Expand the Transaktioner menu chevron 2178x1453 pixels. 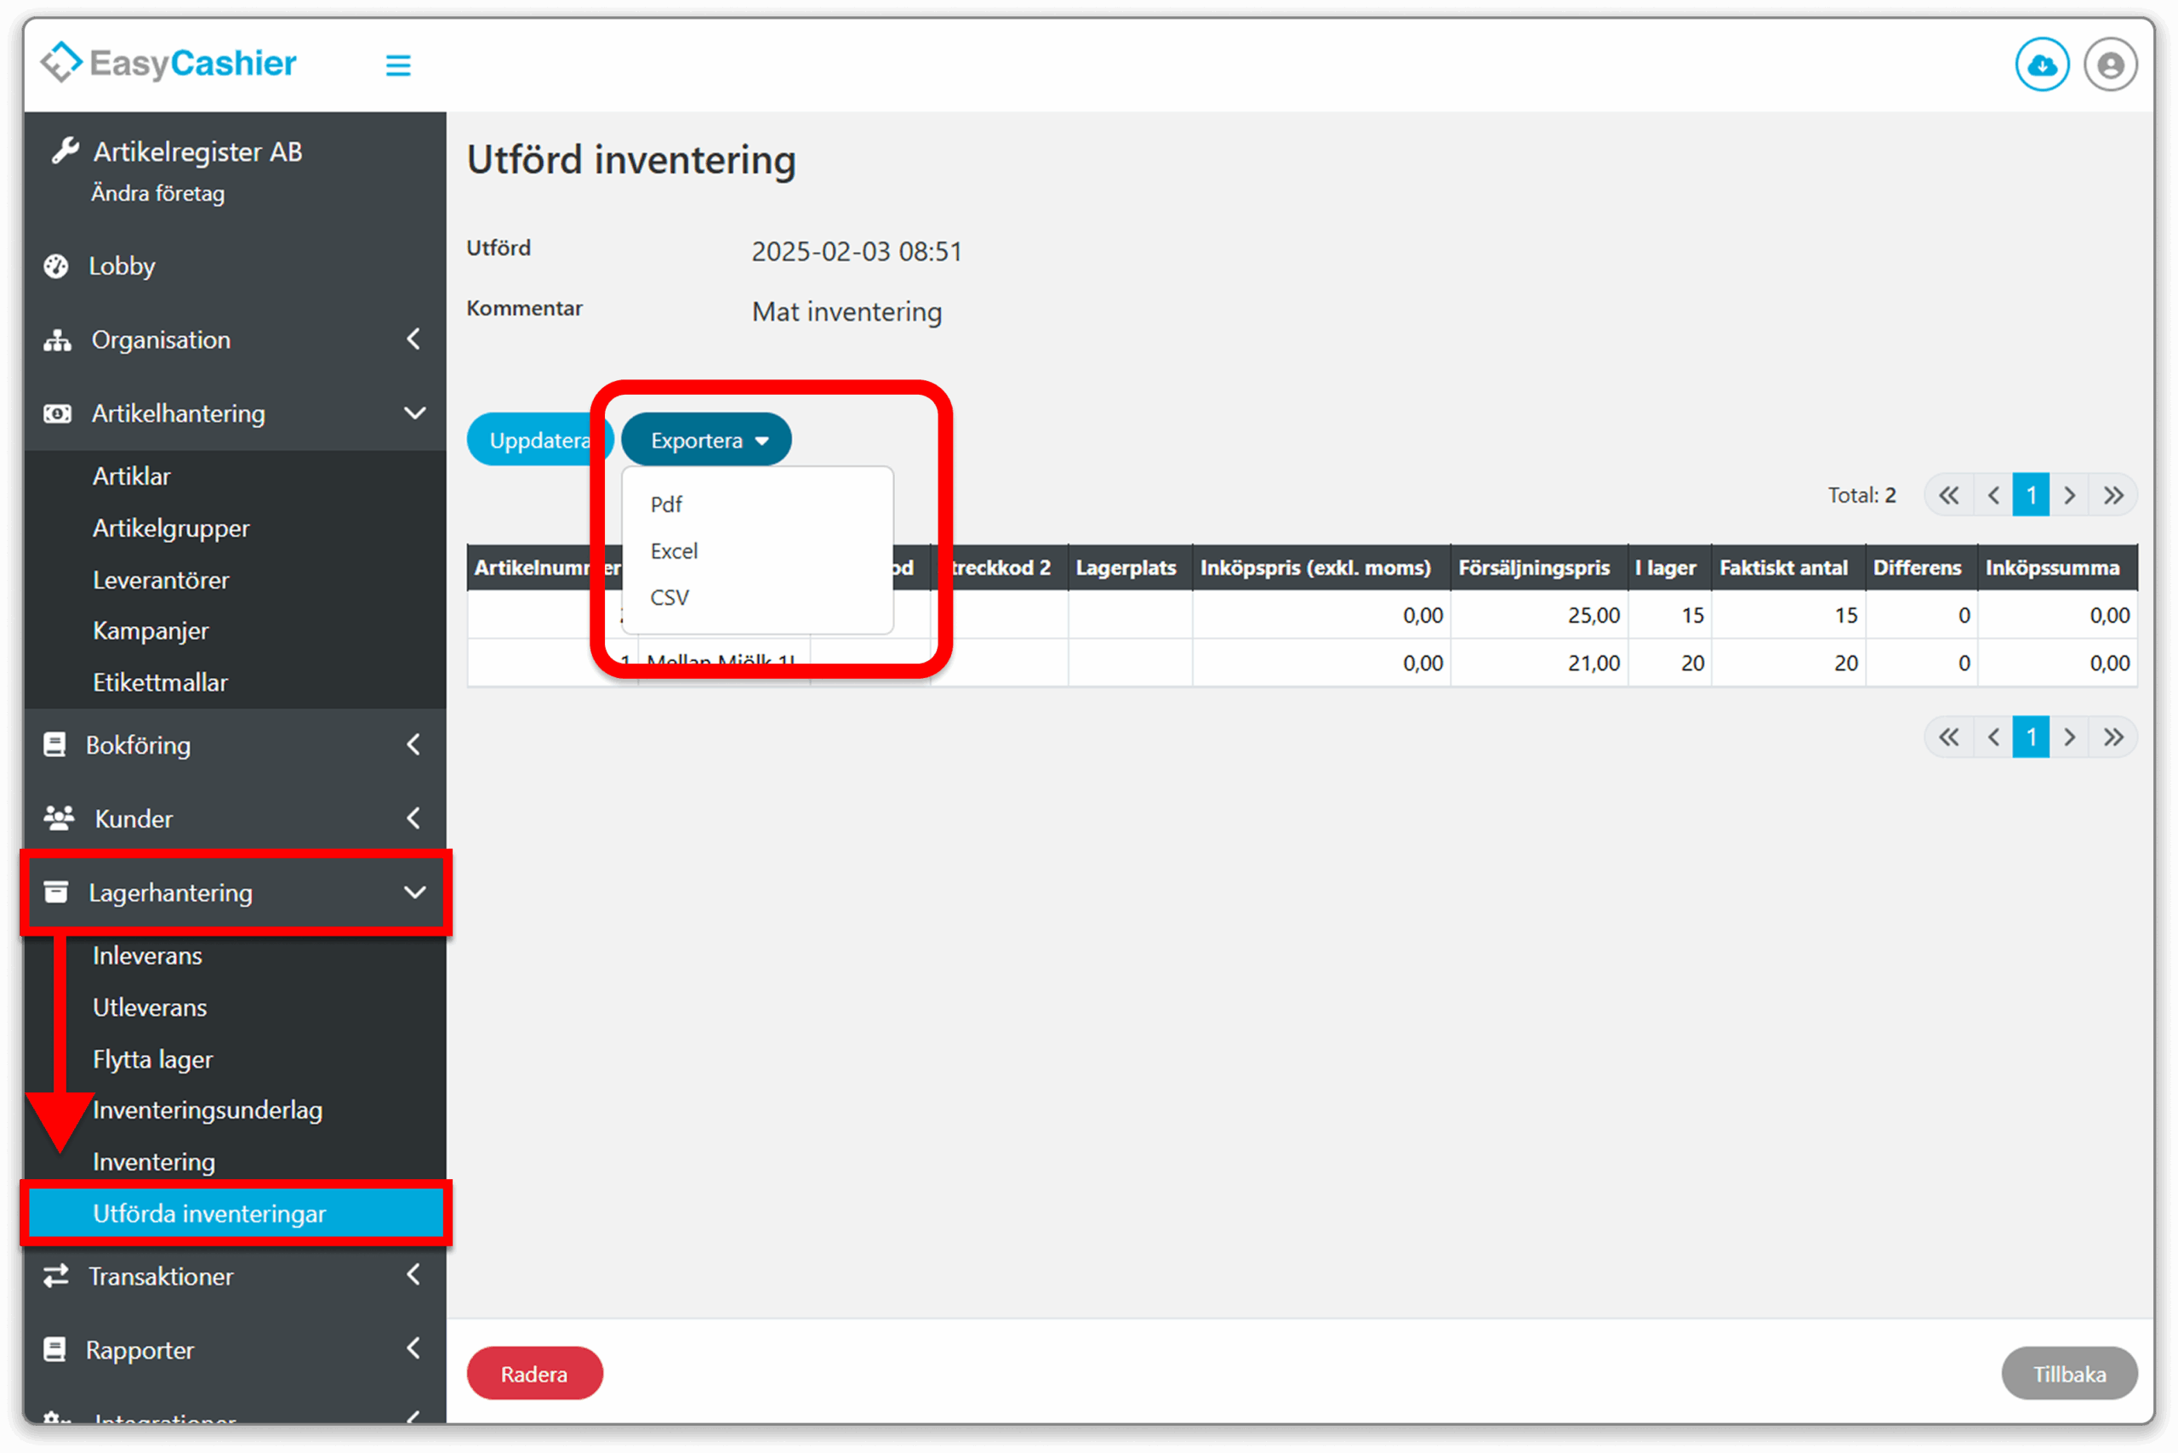[x=414, y=1274]
